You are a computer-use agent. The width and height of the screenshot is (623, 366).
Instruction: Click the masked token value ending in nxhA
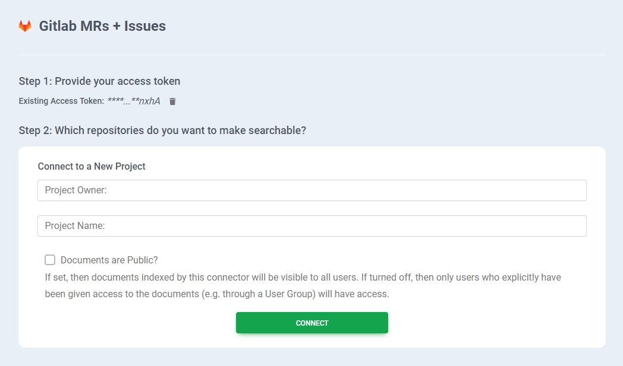click(134, 101)
